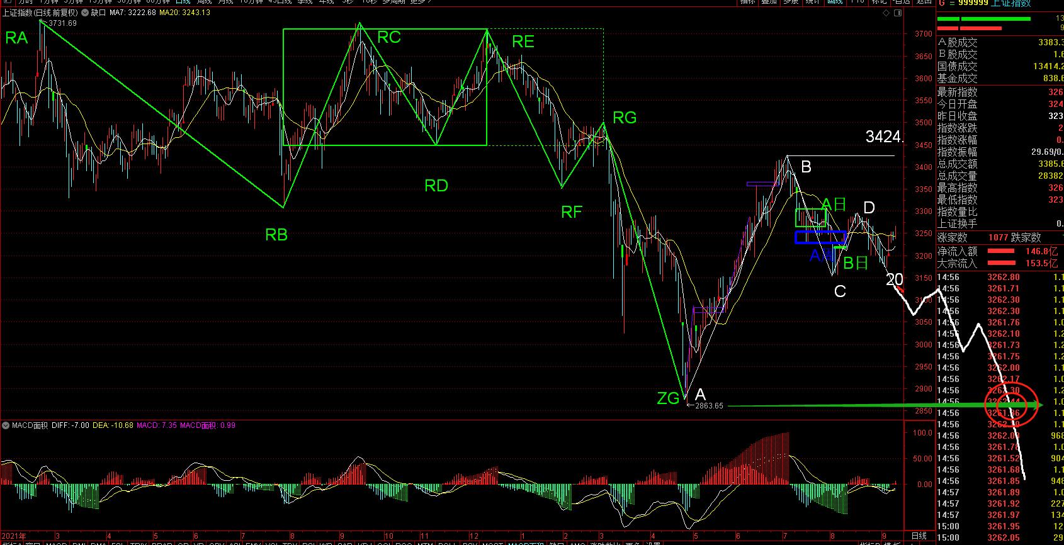1064x545 pixels.
Task: Switch to the 月线 period tab
Action: click(225, 2)
